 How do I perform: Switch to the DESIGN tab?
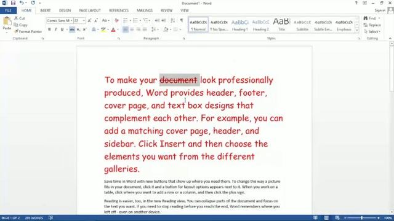65,10
